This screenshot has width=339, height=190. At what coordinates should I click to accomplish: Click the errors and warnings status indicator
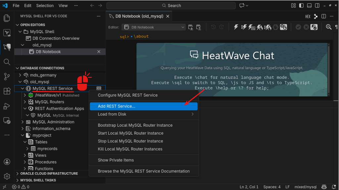[21, 187]
